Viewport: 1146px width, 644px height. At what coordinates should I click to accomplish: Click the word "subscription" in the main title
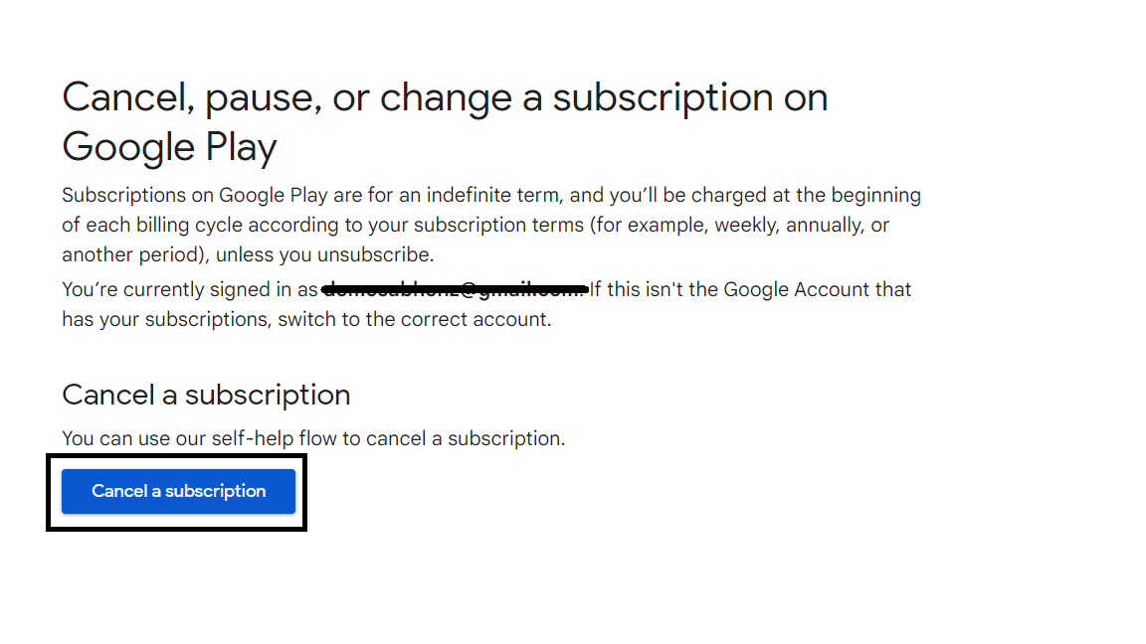(x=663, y=97)
